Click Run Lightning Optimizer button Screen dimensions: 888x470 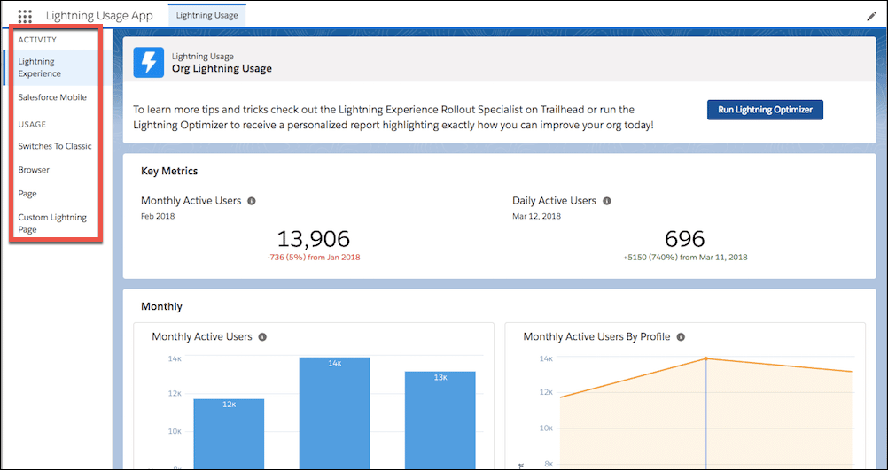point(765,110)
